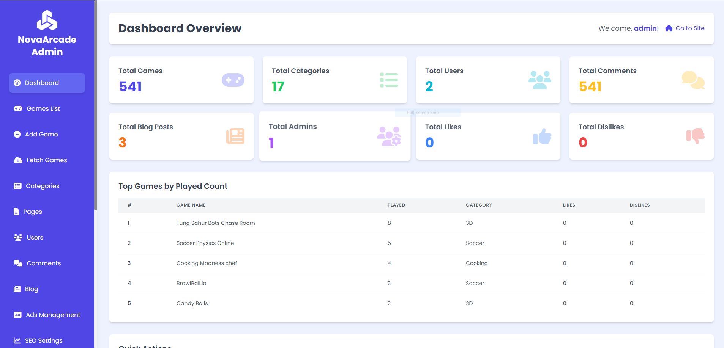The height and width of the screenshot is (348, 724).
Task: Click the thumbs-down icon in Total Dislikes card
Action: point(695,136)
